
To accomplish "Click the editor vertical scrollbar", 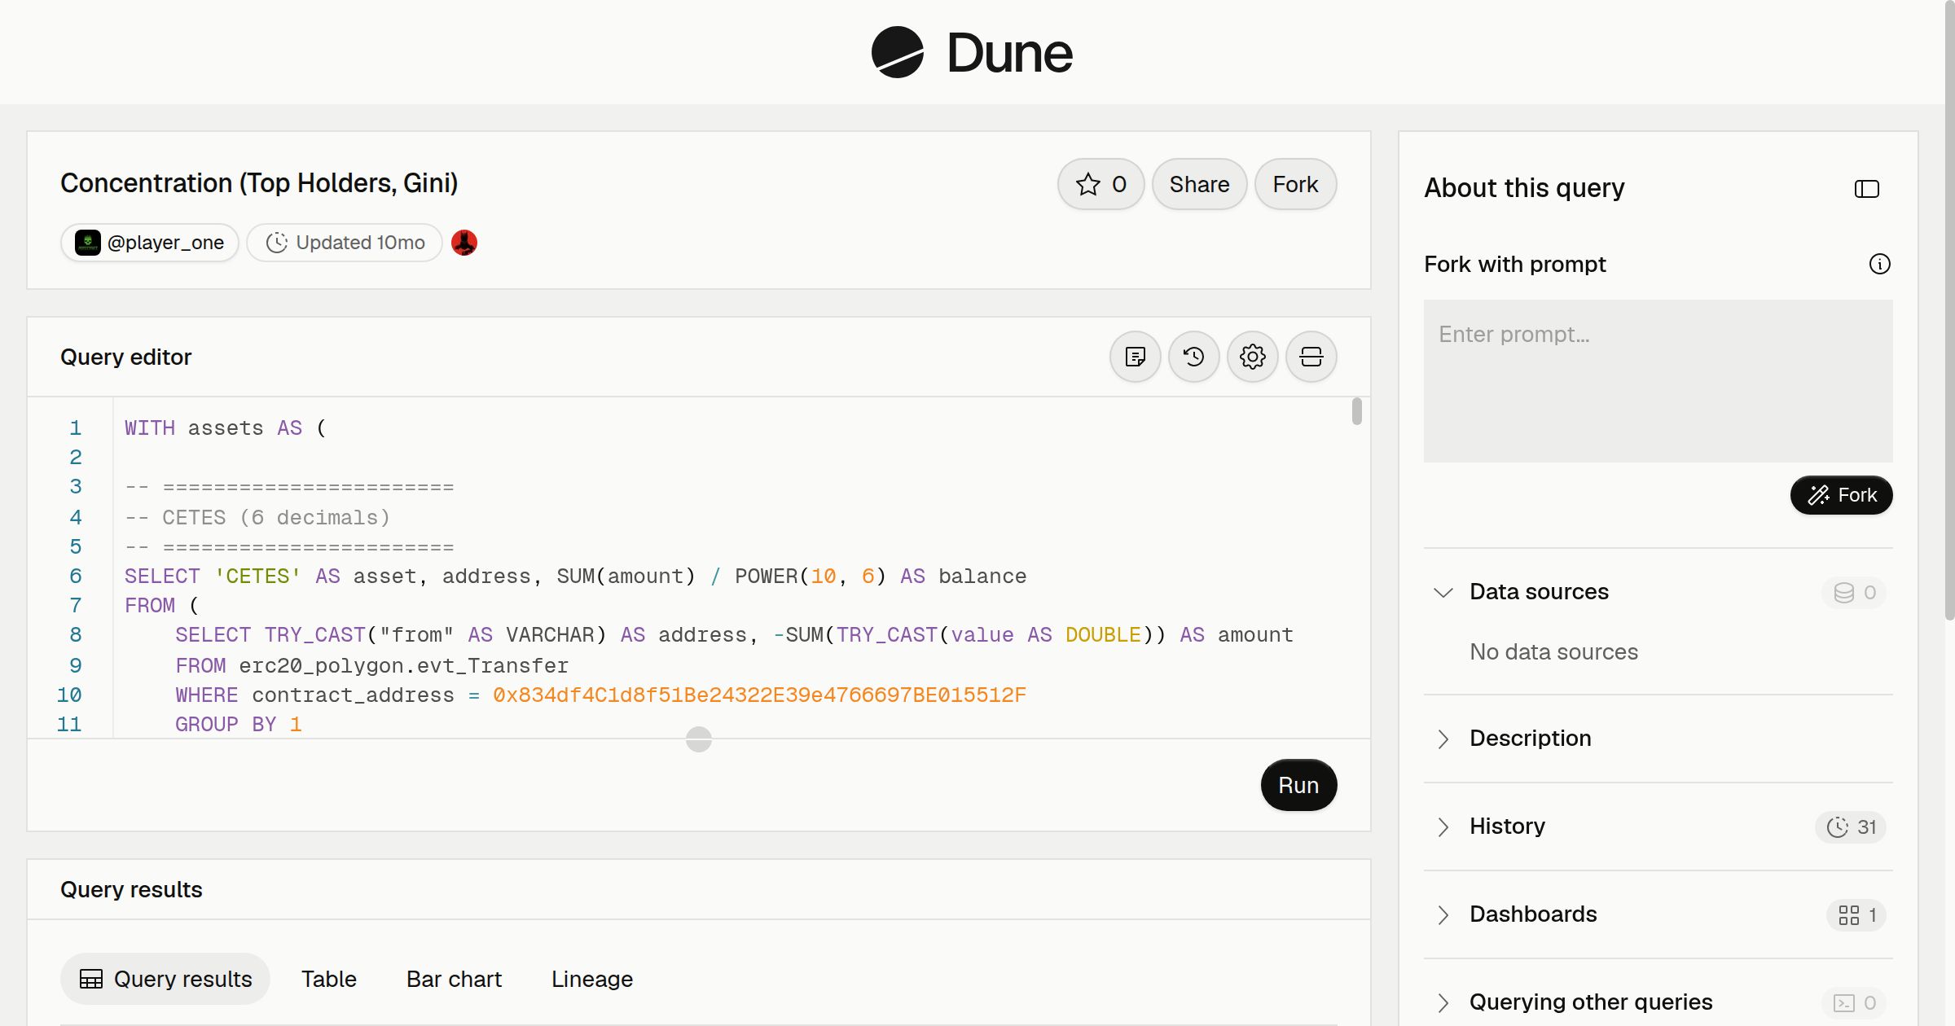I will coord(1356,411).
